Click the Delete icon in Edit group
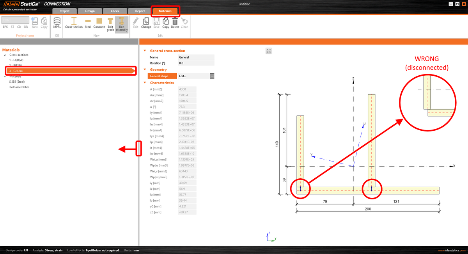Image resolution: width=468 pixels, height=254 pixels. coord(175,21)
